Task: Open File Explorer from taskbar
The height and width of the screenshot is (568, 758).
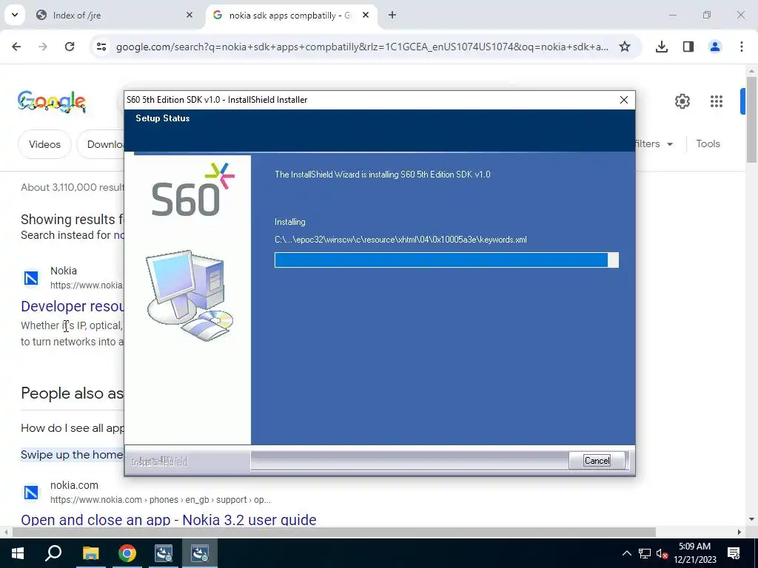Action: [90, 553]
